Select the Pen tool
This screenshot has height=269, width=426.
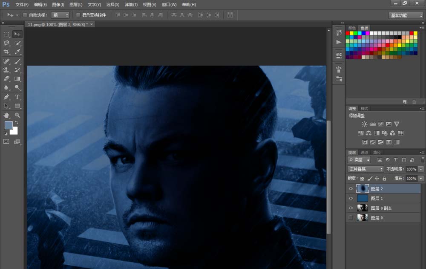point(6,97)
